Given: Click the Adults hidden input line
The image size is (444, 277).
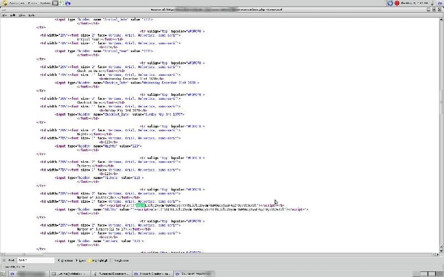Looking at the screenshot, I should tap(181, 209).
